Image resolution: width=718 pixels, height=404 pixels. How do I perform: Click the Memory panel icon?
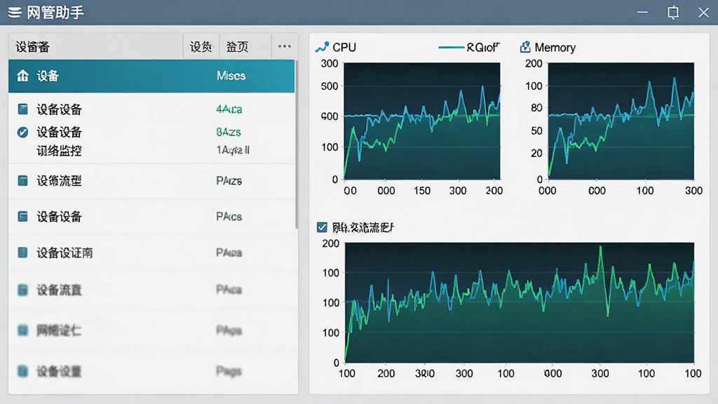click(x=525, y=47)
